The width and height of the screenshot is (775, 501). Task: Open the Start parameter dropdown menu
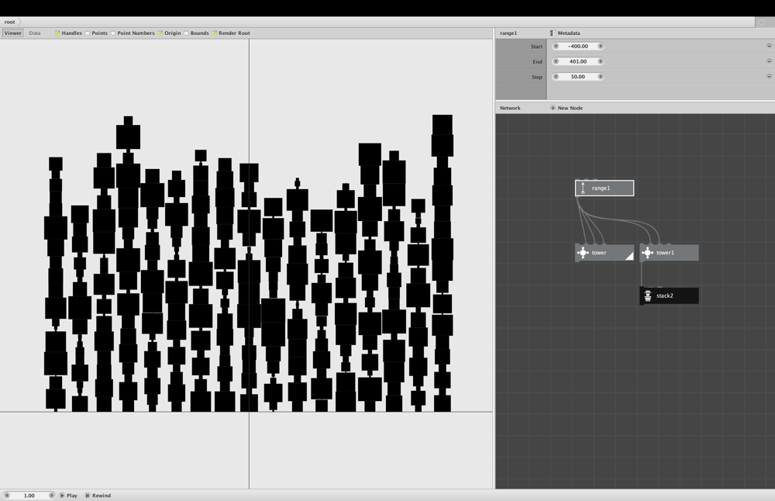click(x=769, y=46)
